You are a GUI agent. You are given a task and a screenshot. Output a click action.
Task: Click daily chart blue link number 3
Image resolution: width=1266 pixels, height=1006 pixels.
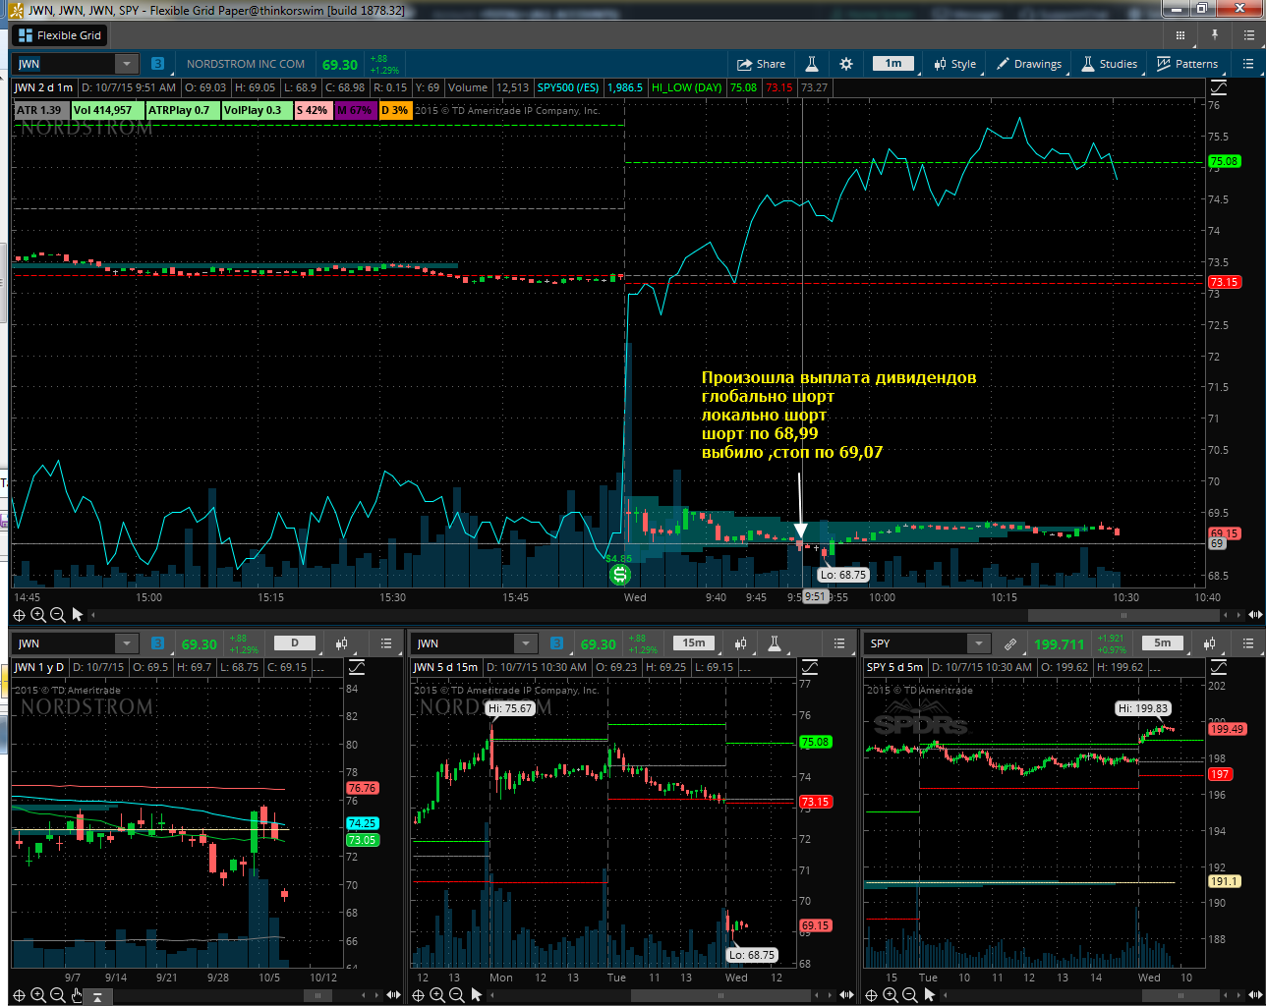158,643
